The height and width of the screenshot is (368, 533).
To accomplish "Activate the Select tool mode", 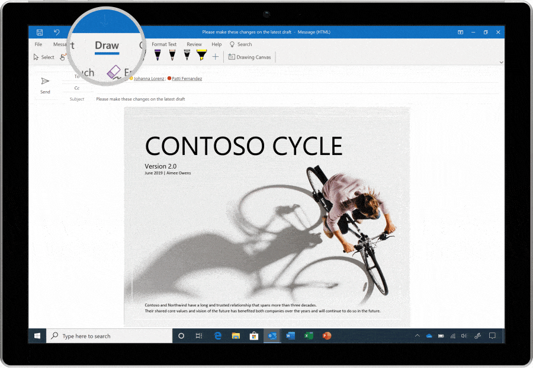I will (x=44, y=57).
